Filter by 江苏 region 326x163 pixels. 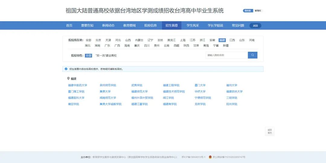pos(193,40)
